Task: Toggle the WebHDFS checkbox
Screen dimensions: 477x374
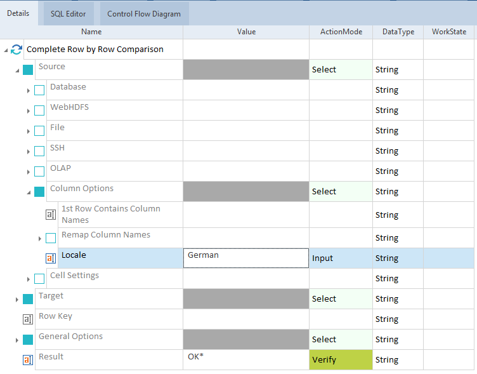Action: click(x=39, y=110)
